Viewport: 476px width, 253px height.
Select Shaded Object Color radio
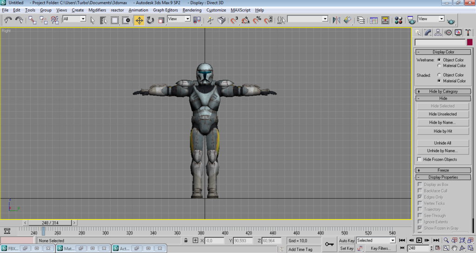(x=439, y=75)
